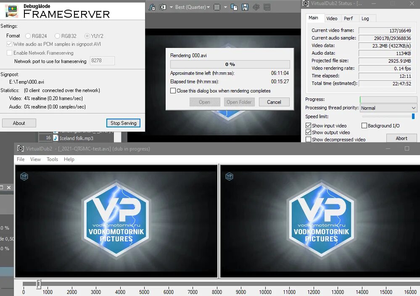Click the VirtualDub2 Status window gear icon
Screen dimensions: 420x296
(x=306, y=3)
